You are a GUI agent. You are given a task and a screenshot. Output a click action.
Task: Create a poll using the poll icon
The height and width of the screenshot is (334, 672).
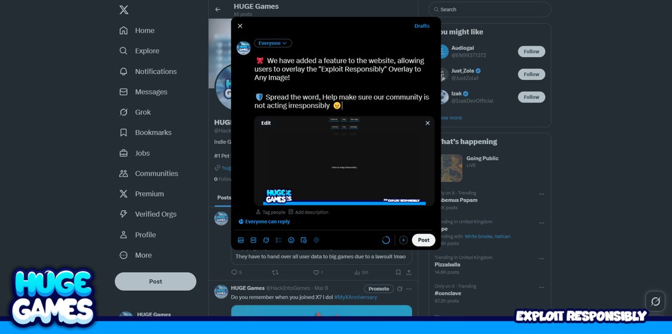click(x=278, y=240)
